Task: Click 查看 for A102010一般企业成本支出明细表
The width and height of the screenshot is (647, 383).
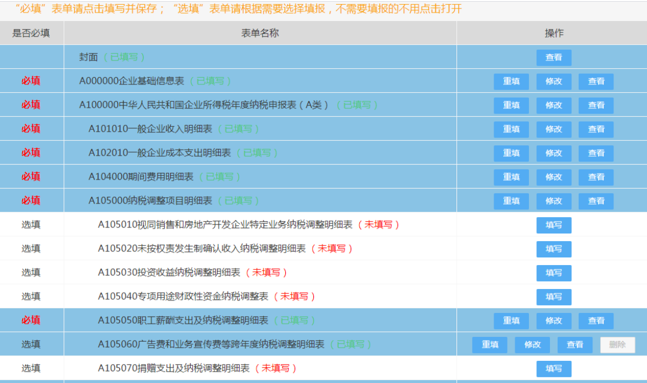Action: 596,153
